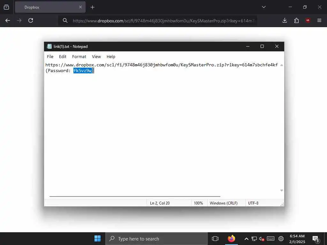The image size is (327, 245).
Task: Open the uBlock Origin extension icon
Action: pos(308,20)
